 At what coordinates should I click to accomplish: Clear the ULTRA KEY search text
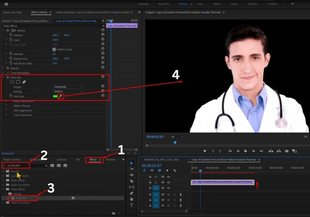click(x=46, y=166)
